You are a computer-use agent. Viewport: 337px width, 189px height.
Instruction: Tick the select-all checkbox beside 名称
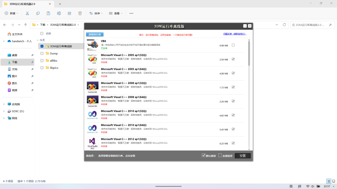(42, 33)
